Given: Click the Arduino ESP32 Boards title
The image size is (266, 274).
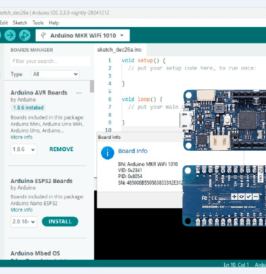Looking at the screenshot, I should (42, 181).
